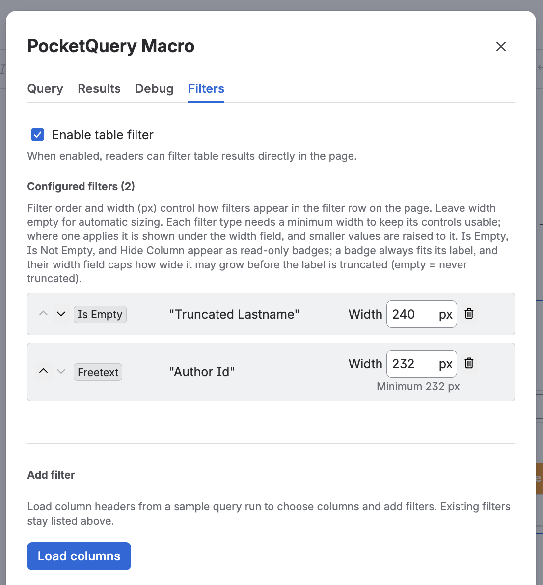Delete the Truncated Lastname filter
Image resolution: width=543 pixels, height=585 pixels.
469,314
